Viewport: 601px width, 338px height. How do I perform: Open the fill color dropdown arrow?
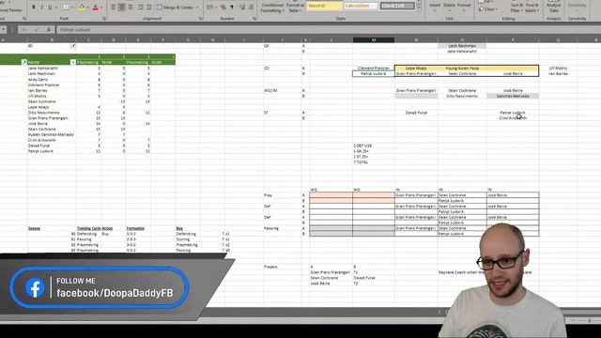pyautogui.click(x=87, y=8)
